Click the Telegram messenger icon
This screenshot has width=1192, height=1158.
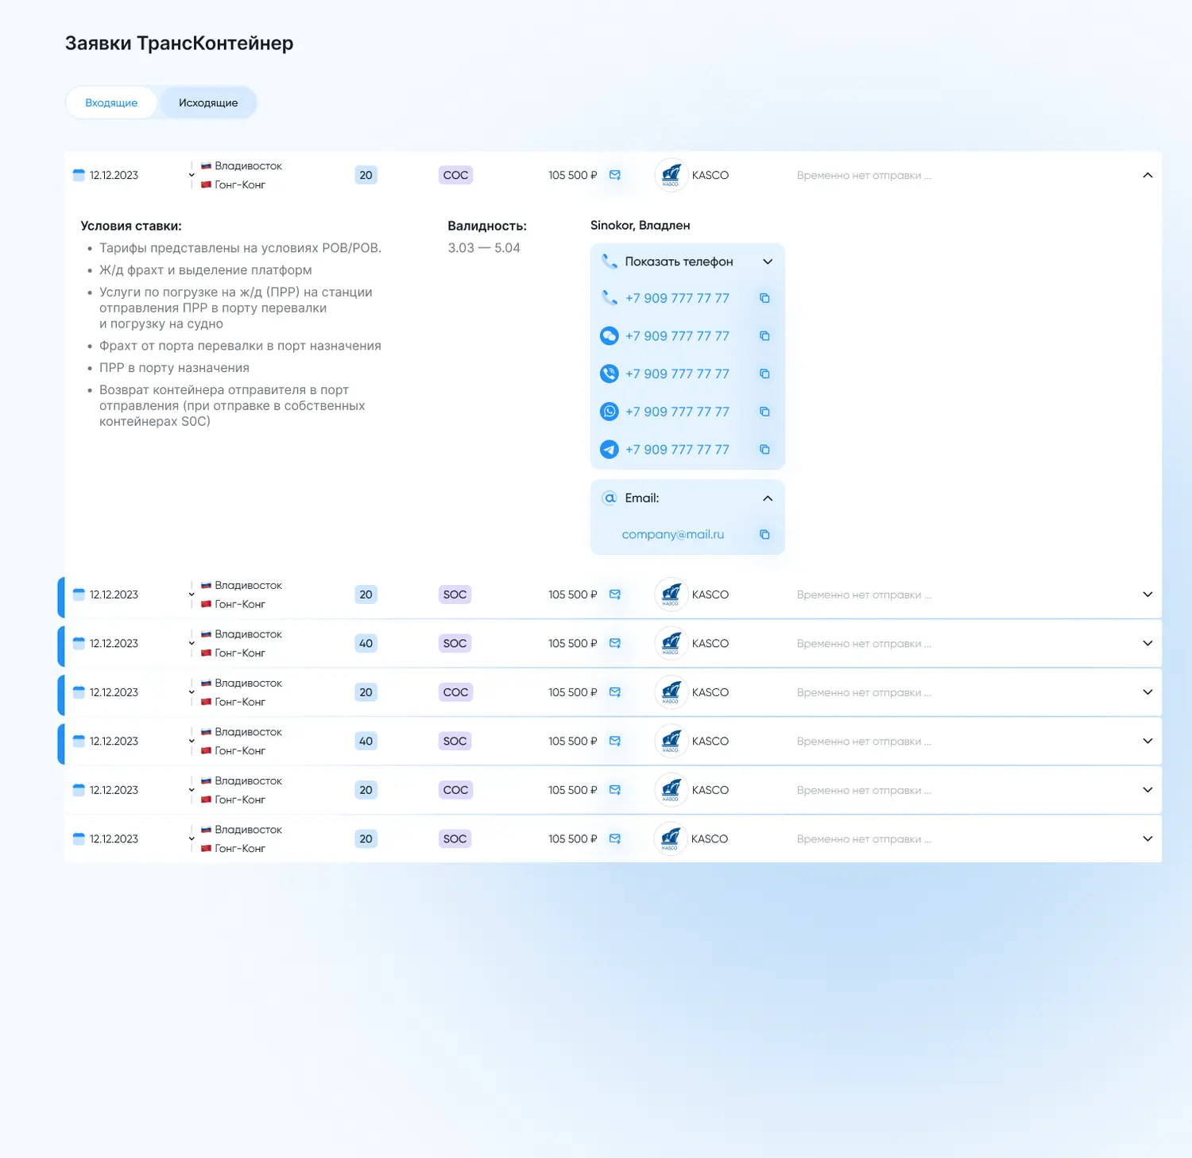[x=610, y=449]
